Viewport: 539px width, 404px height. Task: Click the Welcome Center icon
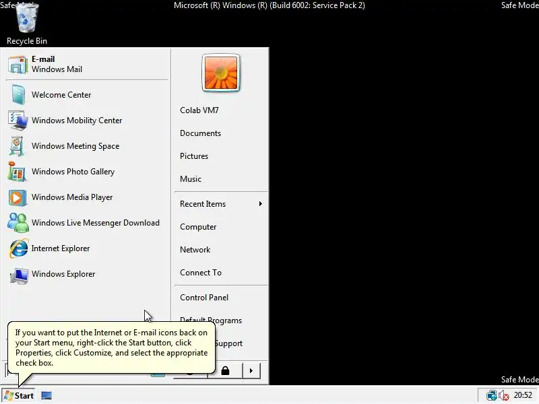(x=18, y=94)
